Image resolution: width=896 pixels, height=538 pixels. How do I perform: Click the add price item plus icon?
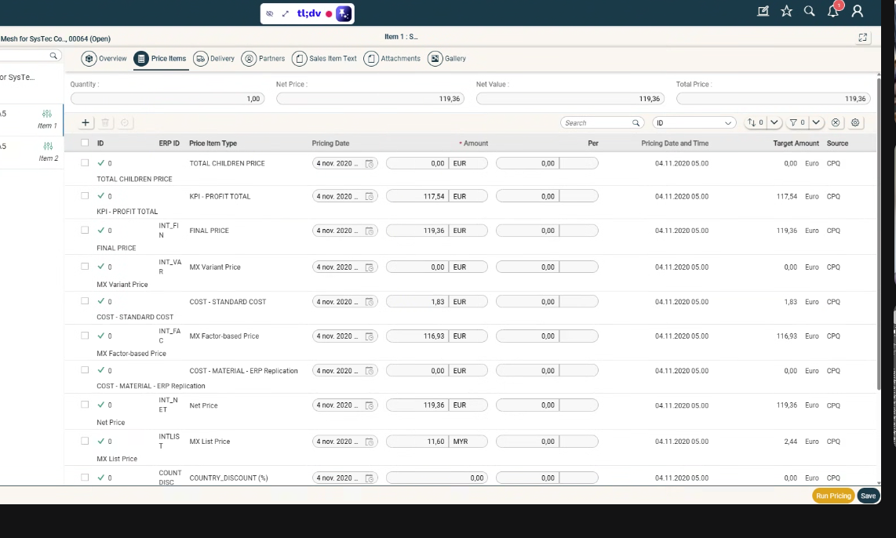pyautogui.click(x=86, y=123)
